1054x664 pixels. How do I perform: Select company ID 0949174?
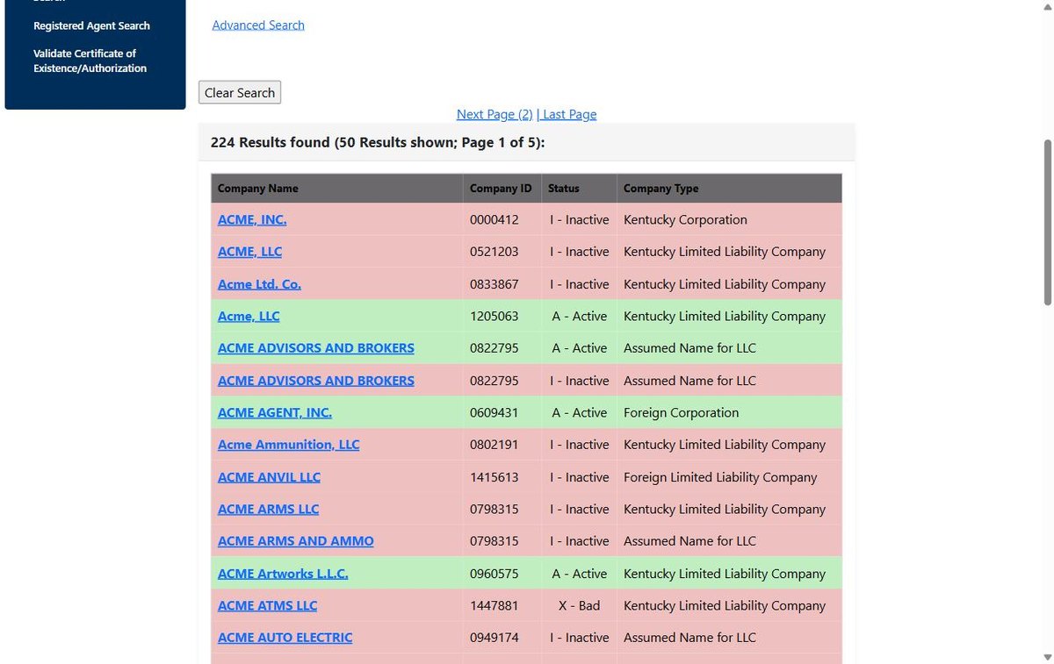(x=495, y=638)
